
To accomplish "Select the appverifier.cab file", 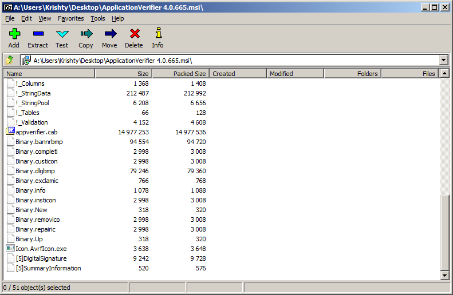I will point(36,132).
